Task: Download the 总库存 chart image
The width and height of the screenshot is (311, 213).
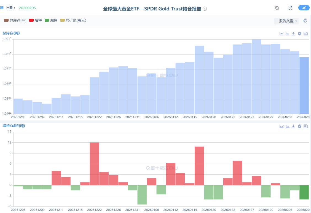Action: click(x=293, y=33)
